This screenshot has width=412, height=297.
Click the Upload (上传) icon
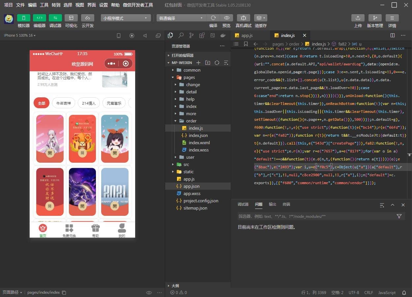click(358, 18)
